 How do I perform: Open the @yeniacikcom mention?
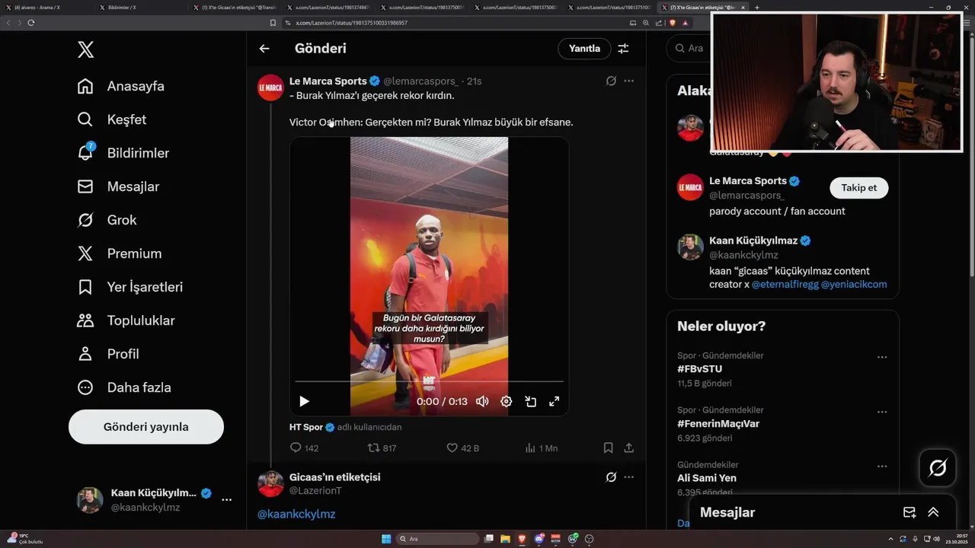pyautogui.click(x=854, y=284)
